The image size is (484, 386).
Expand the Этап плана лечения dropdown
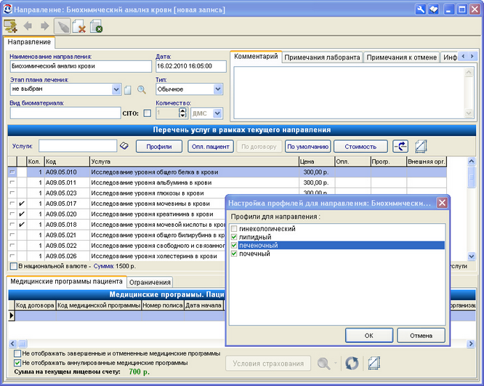(116, 89)
